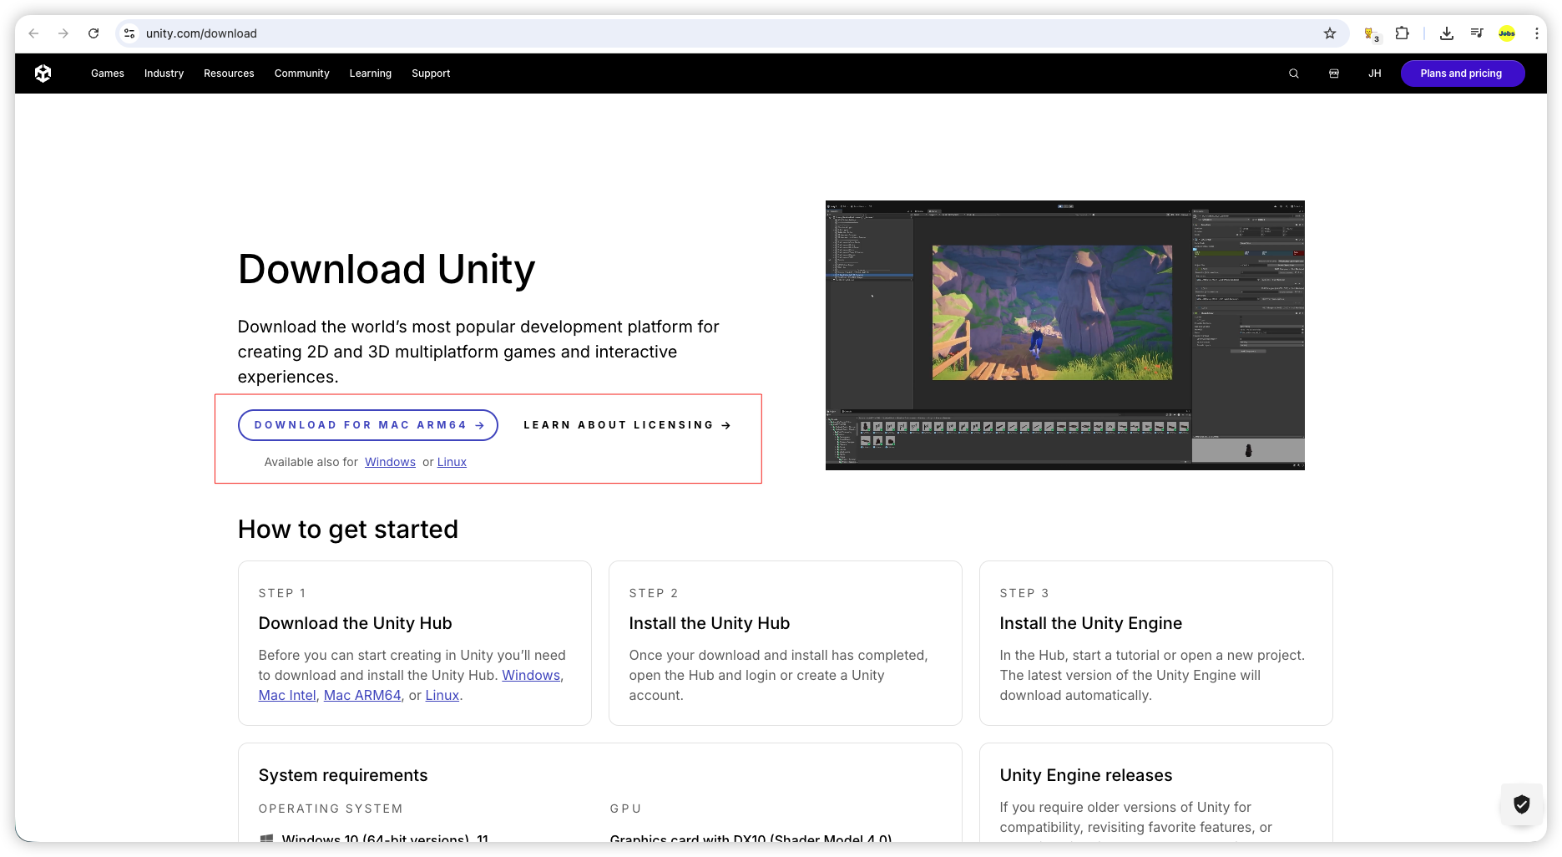Screen dimensions: 1562x857
Task: View site information icon in address bar
Action: 129,33
